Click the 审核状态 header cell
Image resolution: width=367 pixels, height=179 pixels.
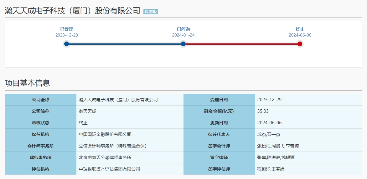click(41, 123)
